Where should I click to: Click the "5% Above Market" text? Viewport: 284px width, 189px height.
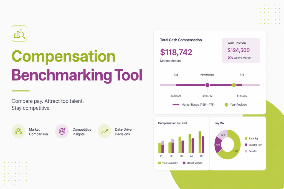tap(239, 58)
